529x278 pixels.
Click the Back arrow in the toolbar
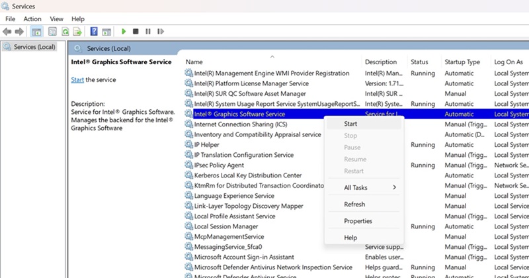pyautogui.click(x=7, y=31)
